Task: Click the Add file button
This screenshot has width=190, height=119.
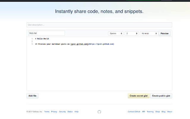Action: (x=32, y=96)
